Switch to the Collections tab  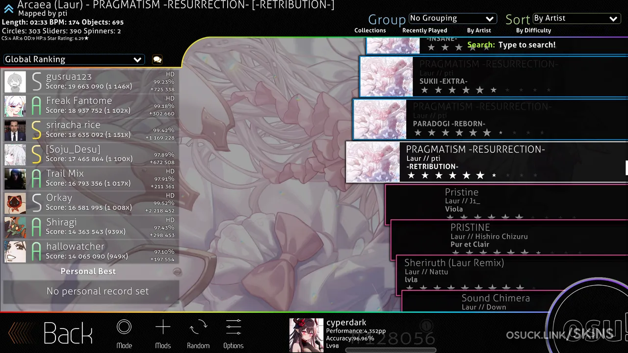click(370, 30)
